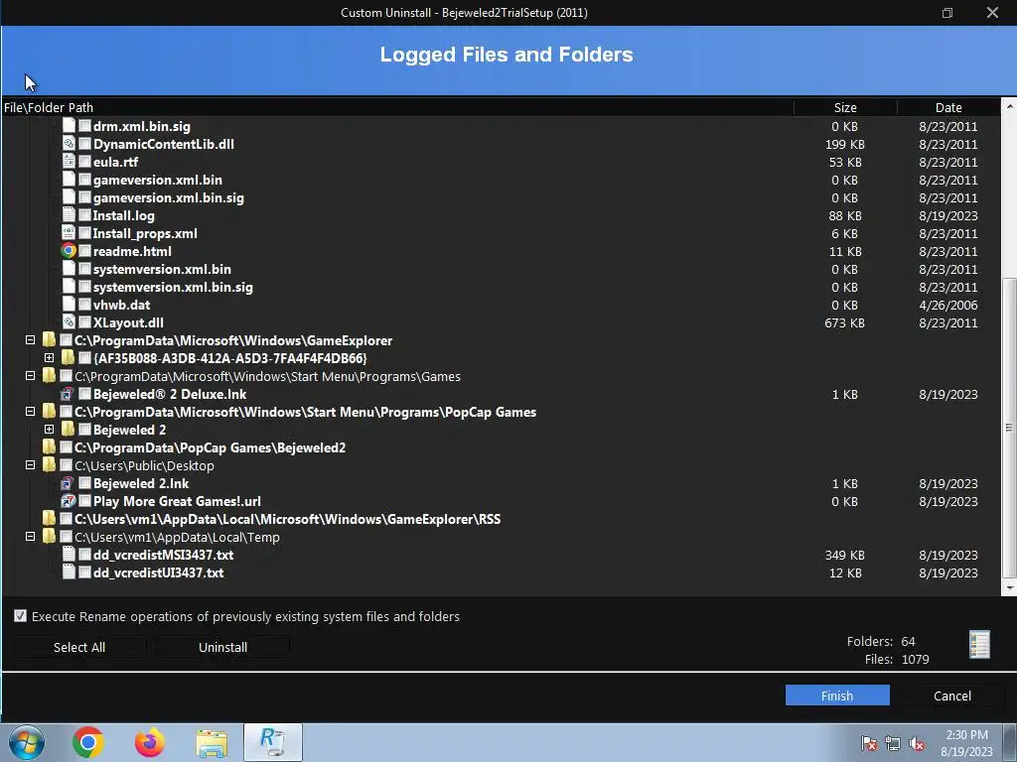Click the Cancel button
Viewport: 1017px width, 762px height.
coord(951,696)
